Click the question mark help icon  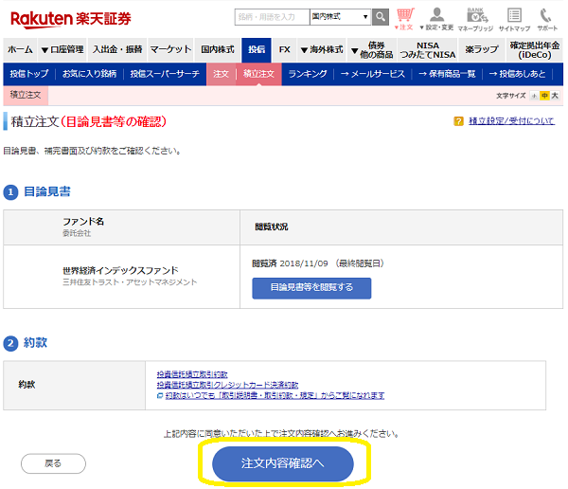pyautogui.click(x=458, y=121)
